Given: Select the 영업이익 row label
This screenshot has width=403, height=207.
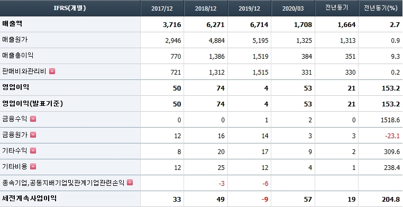Looking at the screenshot, I should tap(15, 87).
